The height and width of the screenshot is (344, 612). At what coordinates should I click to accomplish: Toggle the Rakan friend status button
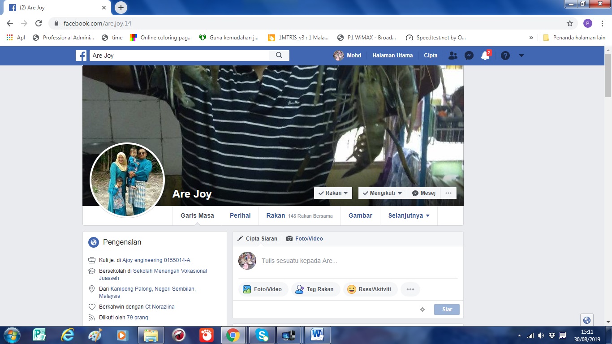click(333, 193)
